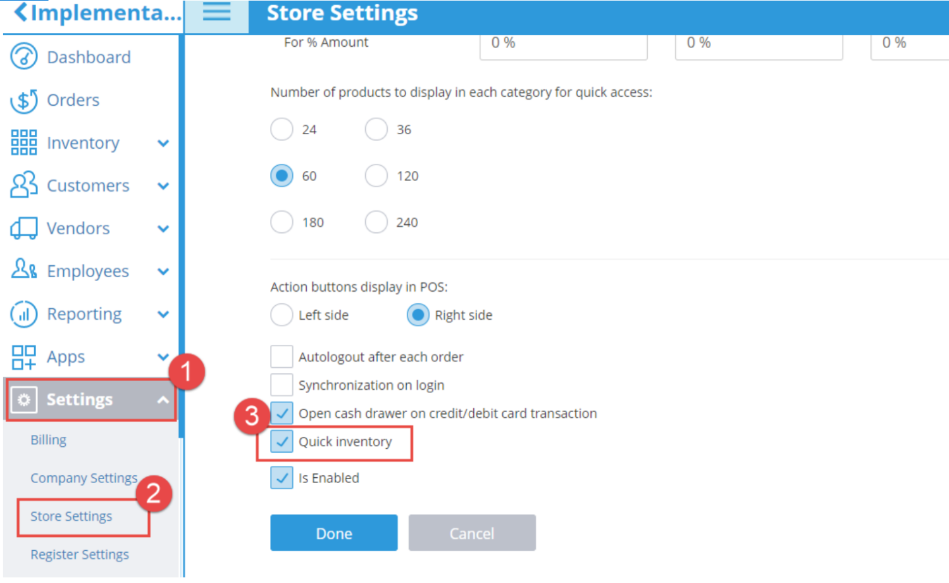Screen dimensions: 949x583
Task: Enable the Autologout after each order checkbox
Action: [x=282, y=356]
